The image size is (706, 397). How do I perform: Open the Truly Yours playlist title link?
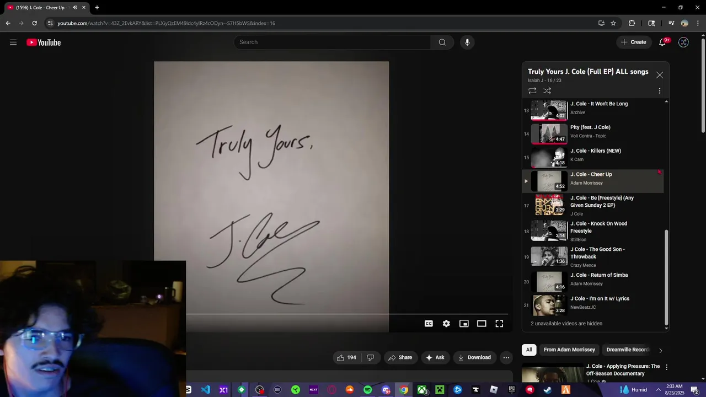point(588,72)
